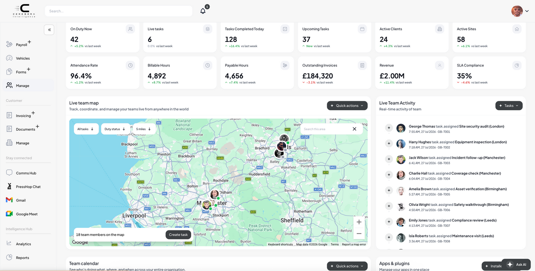535x271 pixels.
Task: Open the map Terms link
Action: [334, 244]
